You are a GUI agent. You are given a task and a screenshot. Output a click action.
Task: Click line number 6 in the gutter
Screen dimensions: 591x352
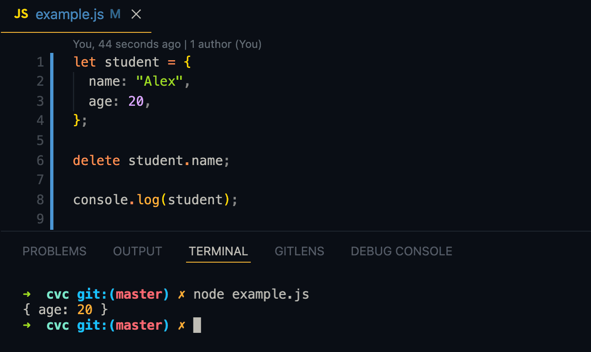point(40,160)
